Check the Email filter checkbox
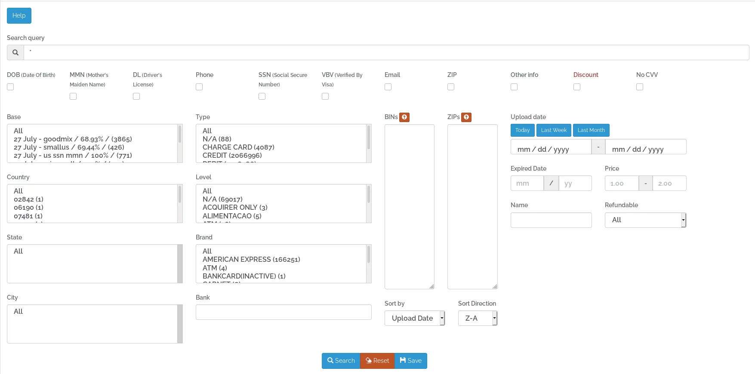 pos(388,87)
